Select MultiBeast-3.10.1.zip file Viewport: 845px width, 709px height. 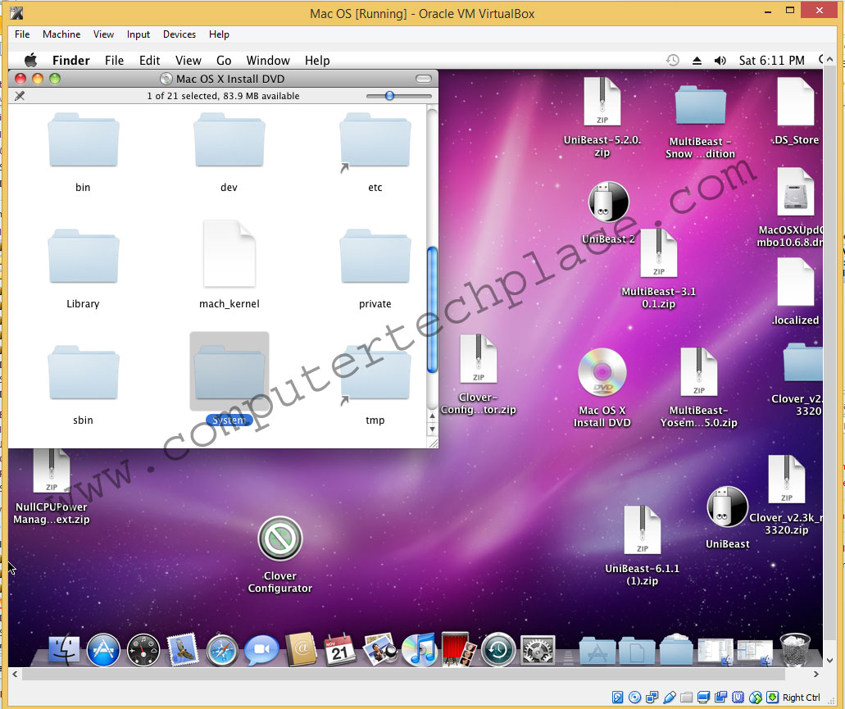[658, 253]
